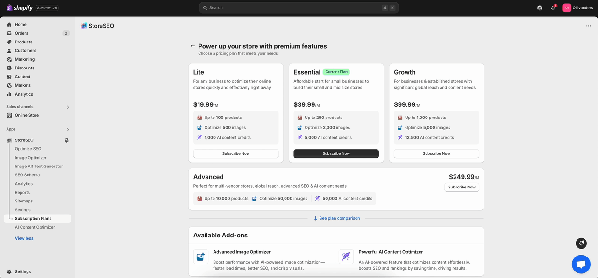Click Powerful AI Content Optimizer title
The image size is (598, 278).
point(391,252)
